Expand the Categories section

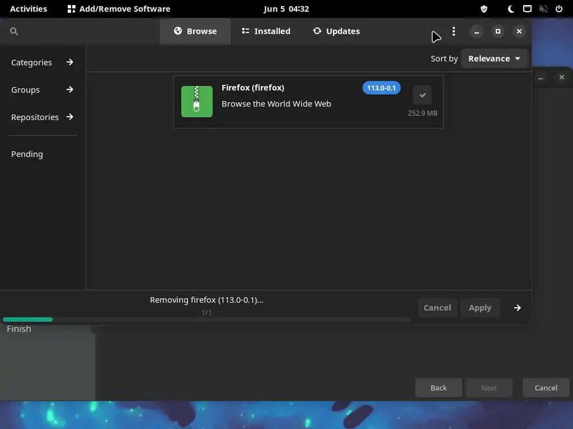click(43, 63)
